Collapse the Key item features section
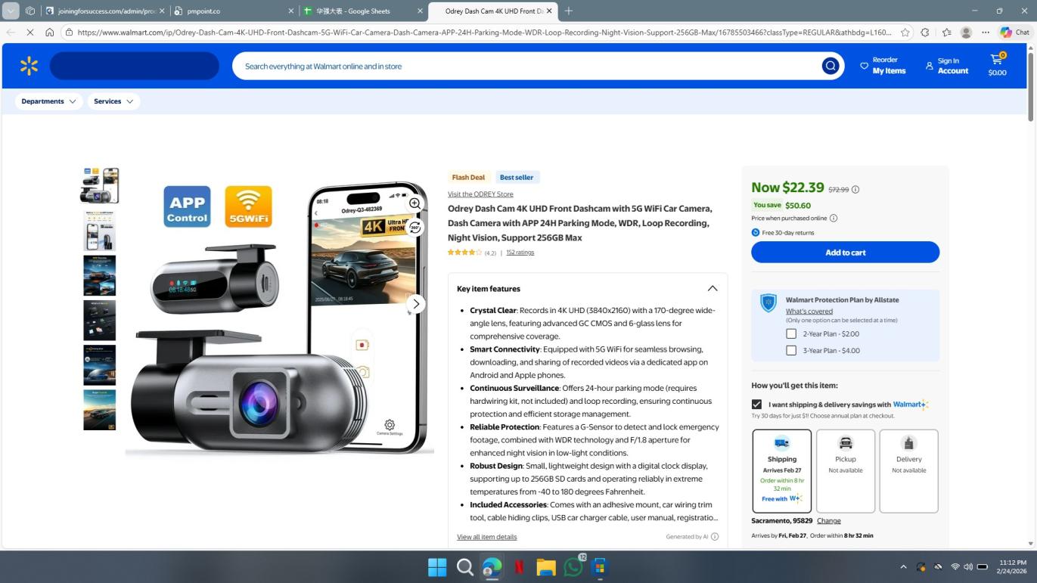1037x583 pixels. pos(712,288)
